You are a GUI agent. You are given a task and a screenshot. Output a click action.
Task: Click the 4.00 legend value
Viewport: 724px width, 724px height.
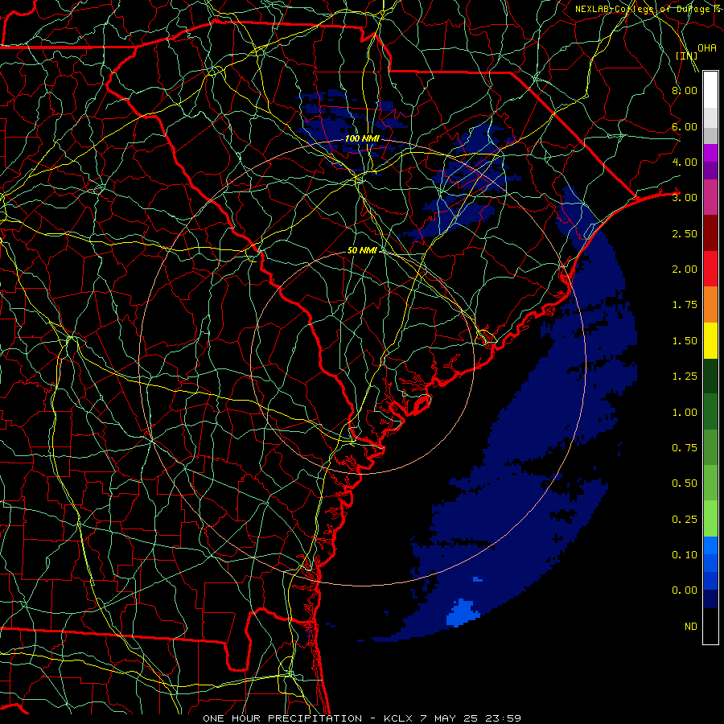point(685,162)
